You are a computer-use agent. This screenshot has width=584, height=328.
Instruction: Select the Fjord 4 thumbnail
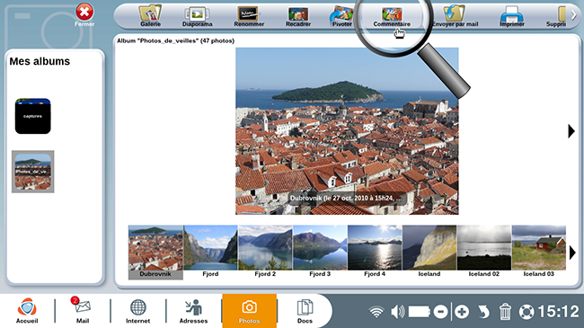(x=375, y=252)
